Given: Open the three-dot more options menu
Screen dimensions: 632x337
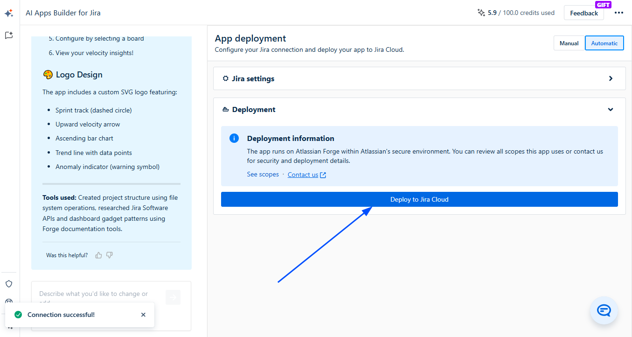Looking at the screenshot, I should (x=618, y=13).
